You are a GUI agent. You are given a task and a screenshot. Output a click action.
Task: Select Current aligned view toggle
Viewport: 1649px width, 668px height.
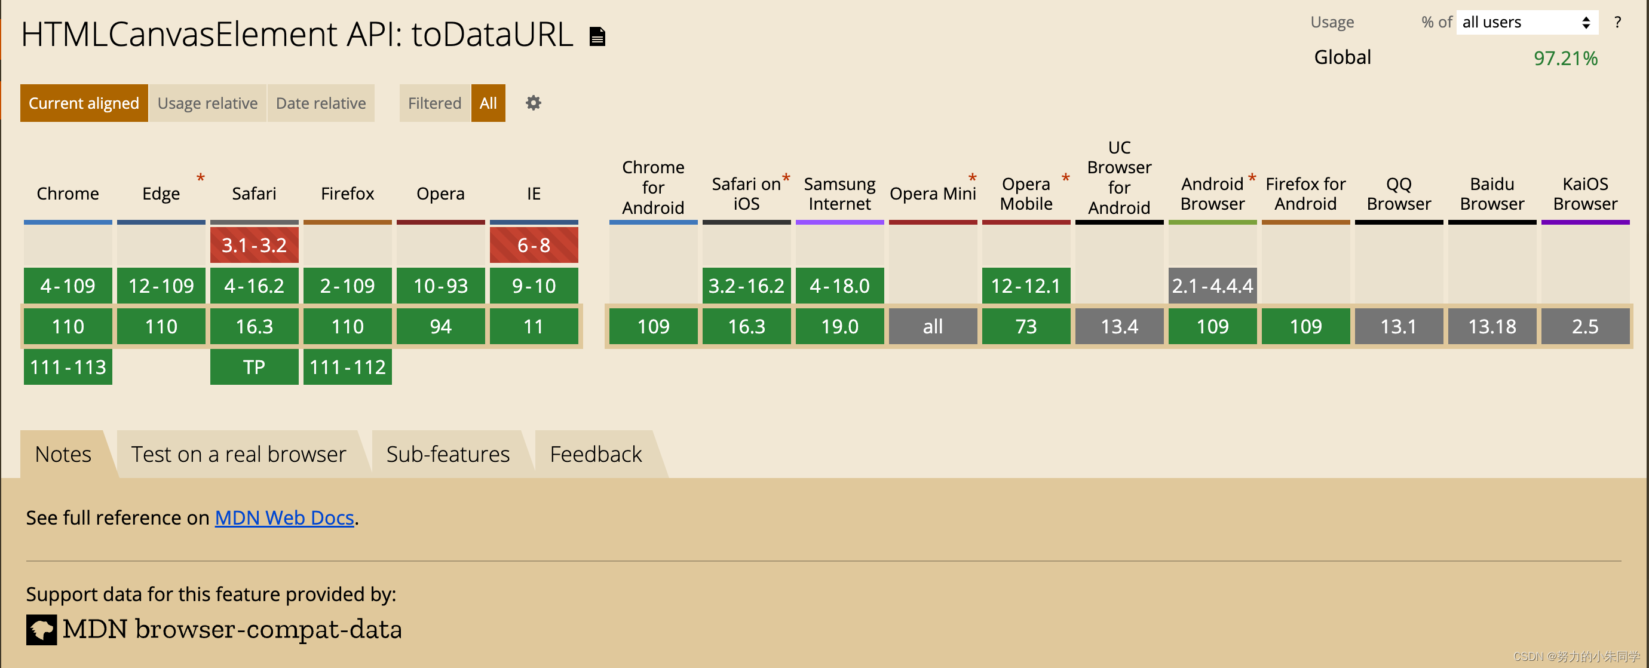coord(83,102)
